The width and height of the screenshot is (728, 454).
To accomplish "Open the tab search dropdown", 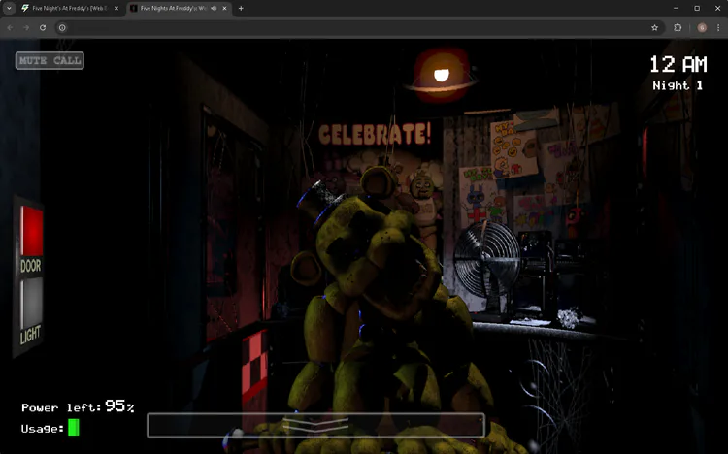I will click(x=9, y=9).
